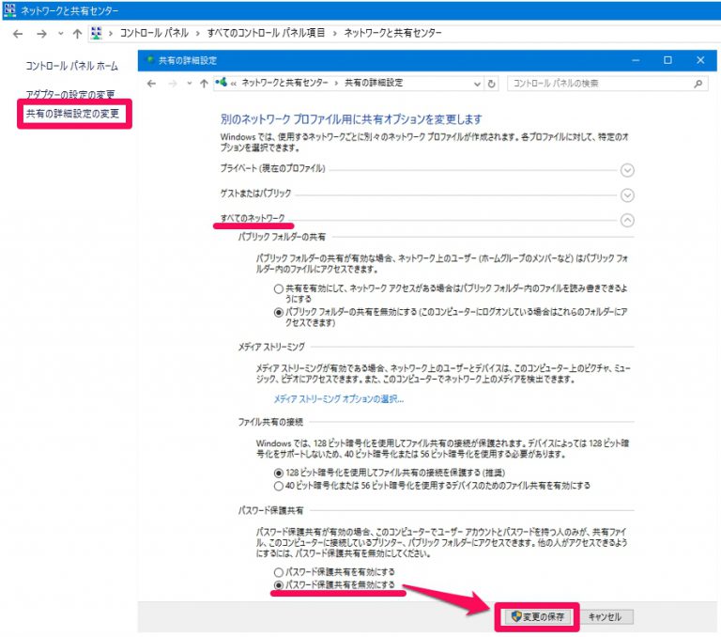This screenshot has height=637, width=721.
Task: Click title bar icon of 共有の詳細設定 window
Action: (x=149, y=60)
